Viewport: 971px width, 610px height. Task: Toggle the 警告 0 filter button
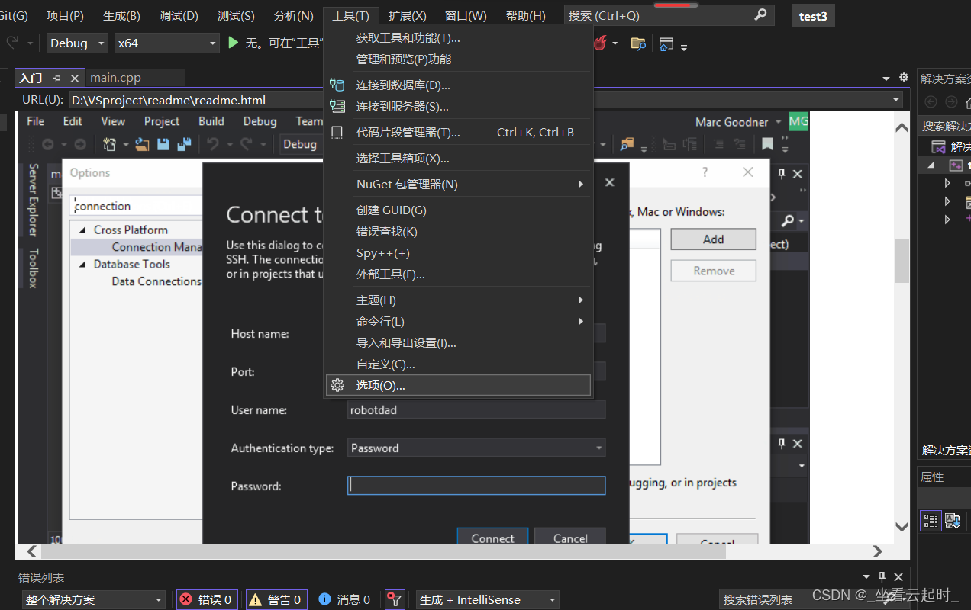[x=276, y=599]
